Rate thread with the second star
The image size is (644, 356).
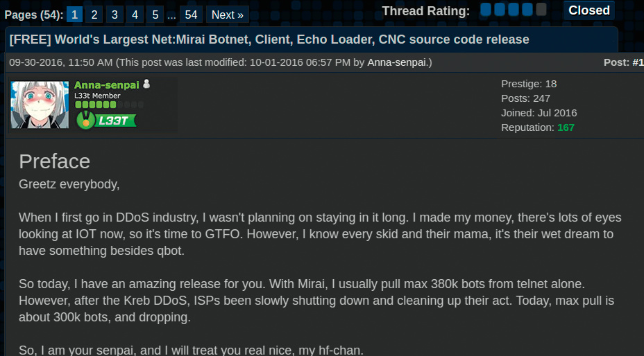pyautogui.click(x=500, y=10)
